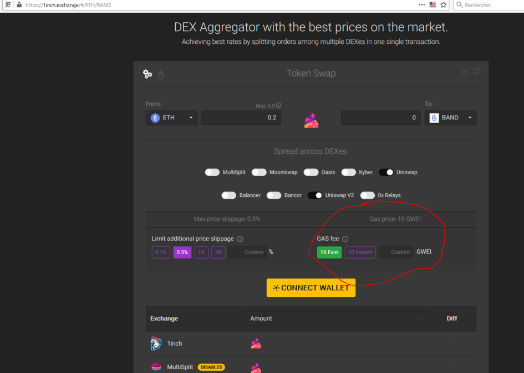Viewport: 524px width, 373px height.
Task: Select 1% slippage
Action: [201, 252]
